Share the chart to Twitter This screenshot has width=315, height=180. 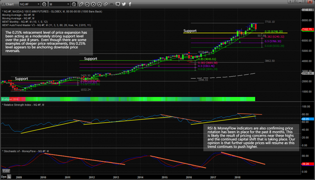coord(124,4)
